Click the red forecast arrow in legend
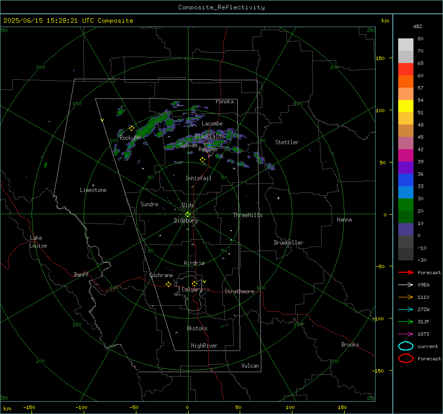 (406, 272)
